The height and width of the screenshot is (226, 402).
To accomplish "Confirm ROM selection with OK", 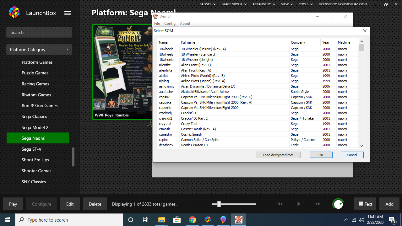I will 321,155.
